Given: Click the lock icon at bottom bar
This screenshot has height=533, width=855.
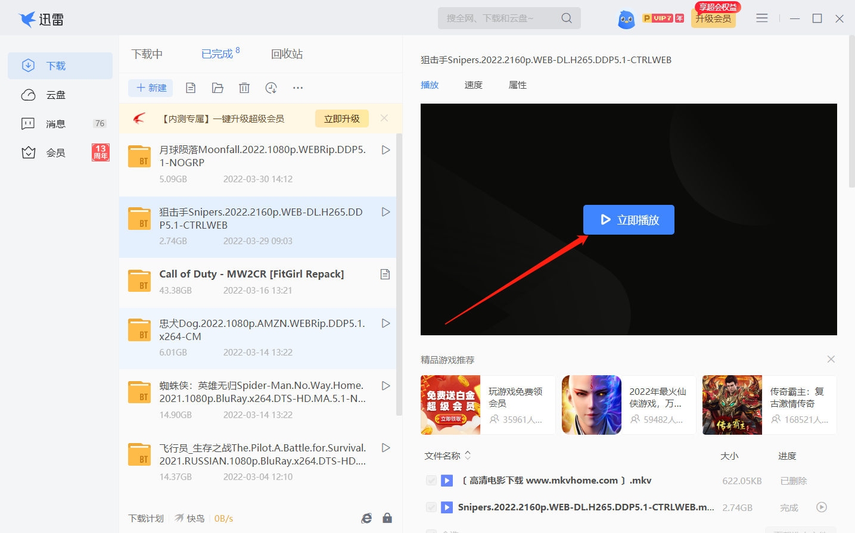Looking at the screenshot, I should tap(387, 518).
